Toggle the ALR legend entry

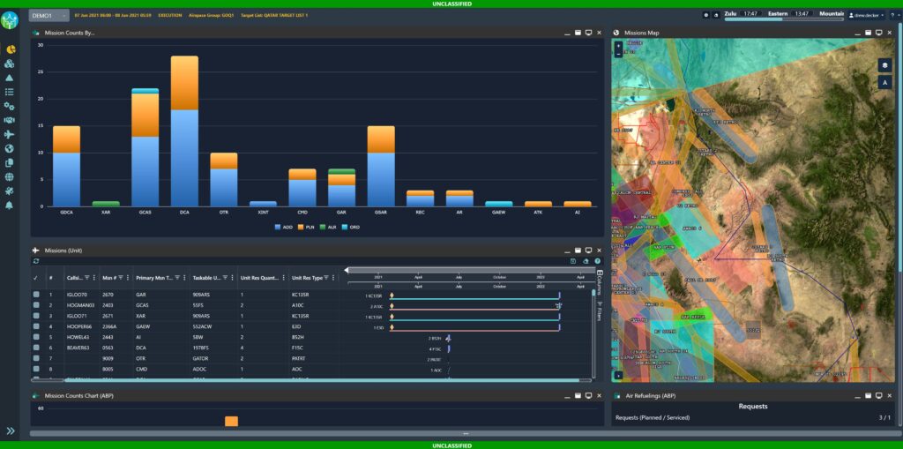click(x=326, y=227)
